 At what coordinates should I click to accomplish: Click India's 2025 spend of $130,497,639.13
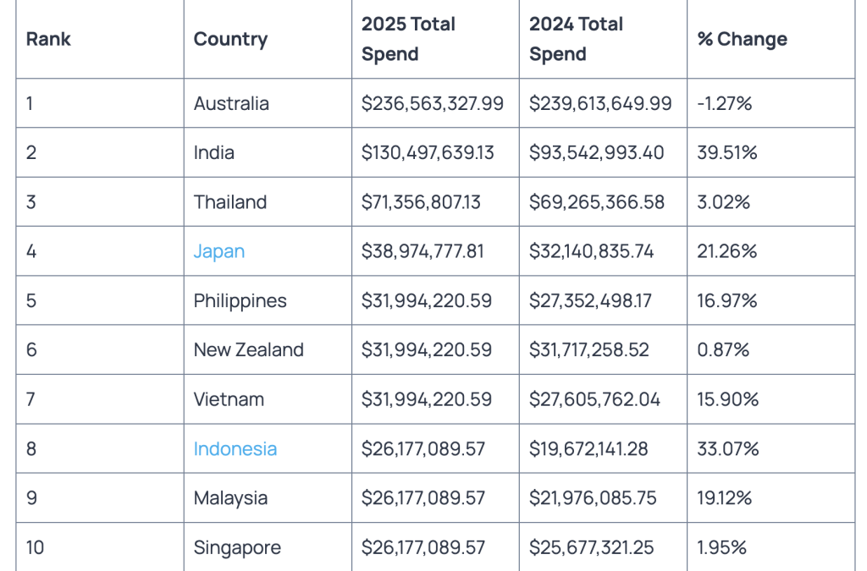pyautogui.click(x=428, y=152)
